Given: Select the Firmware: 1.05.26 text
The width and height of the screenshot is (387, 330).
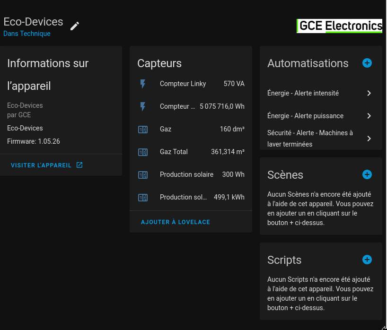Looking at the screenshot, I should [x=34, y=141].
